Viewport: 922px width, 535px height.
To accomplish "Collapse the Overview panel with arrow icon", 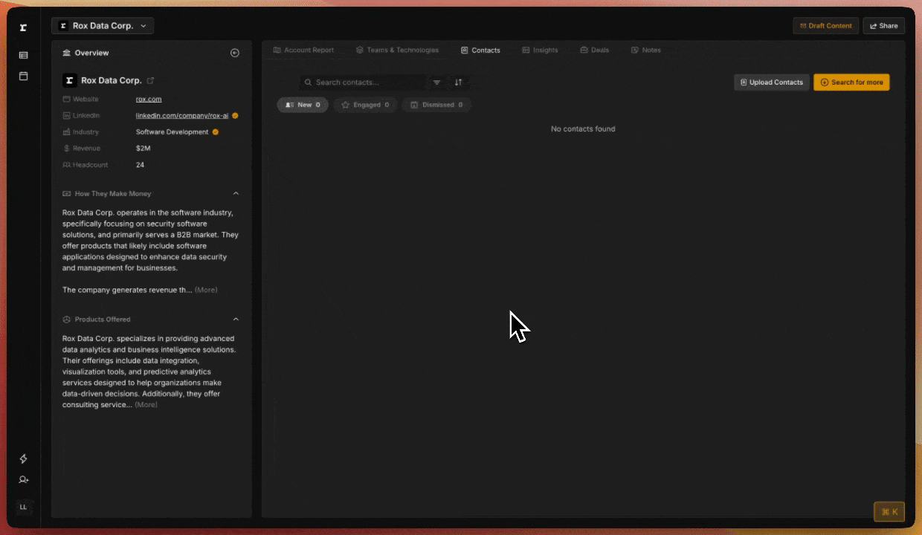I will [235, 53].
